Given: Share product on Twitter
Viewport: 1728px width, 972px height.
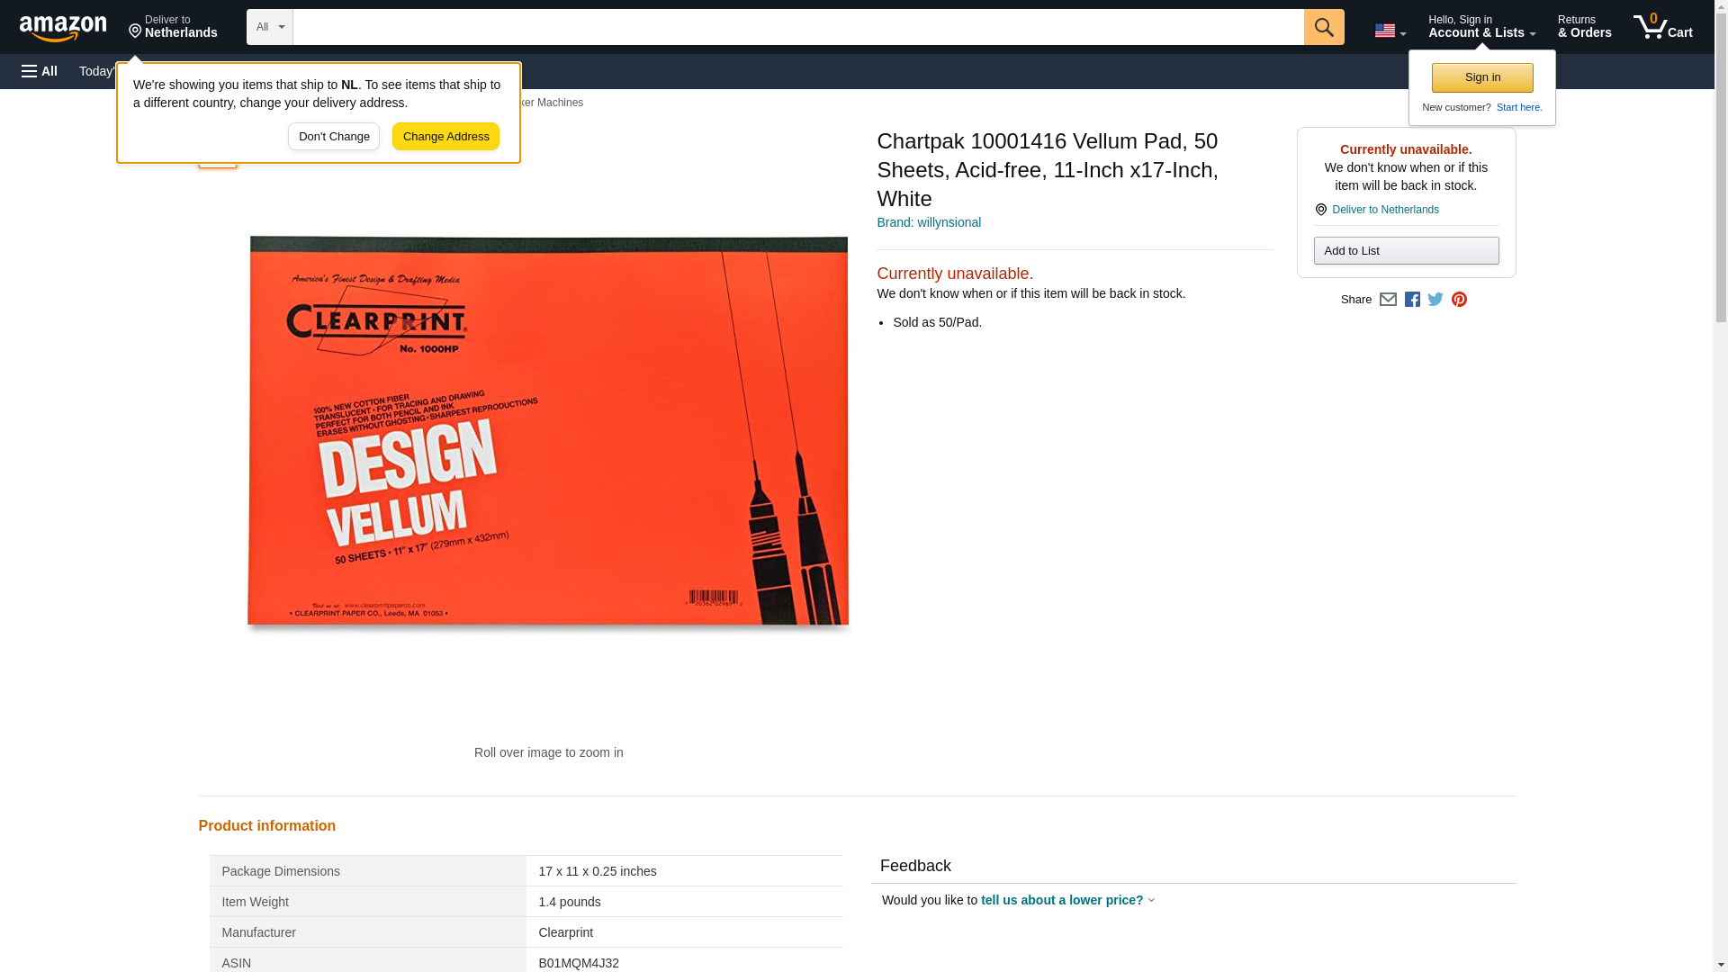Looking at the screenshot, I should click(1435, 300).
